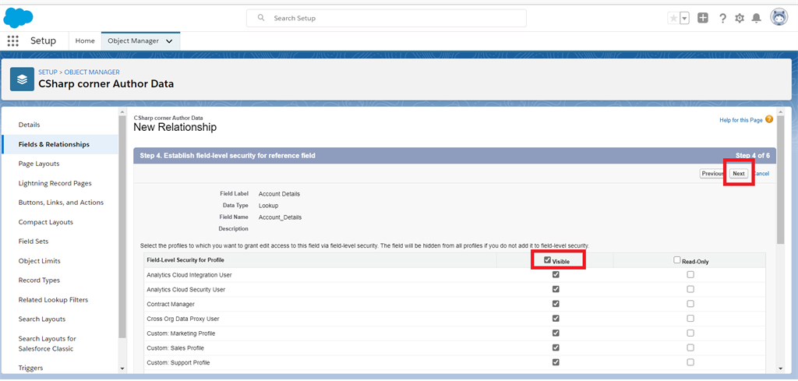Viewport: 798px width, 381px height.
Task: Click the Favorites star icon
Action: tap(673, 19)
